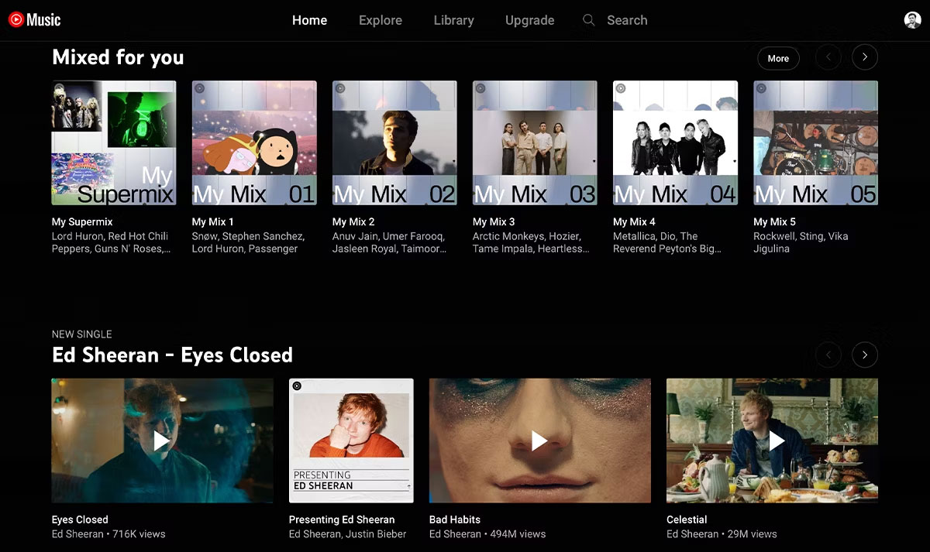The height and width of the screenshot is (552, 930).
Task: Open My Mix 05 cover
Action: [x=815, y=142]
